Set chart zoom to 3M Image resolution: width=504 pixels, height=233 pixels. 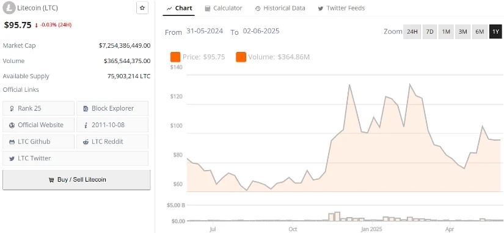click(x=462, y=32)
